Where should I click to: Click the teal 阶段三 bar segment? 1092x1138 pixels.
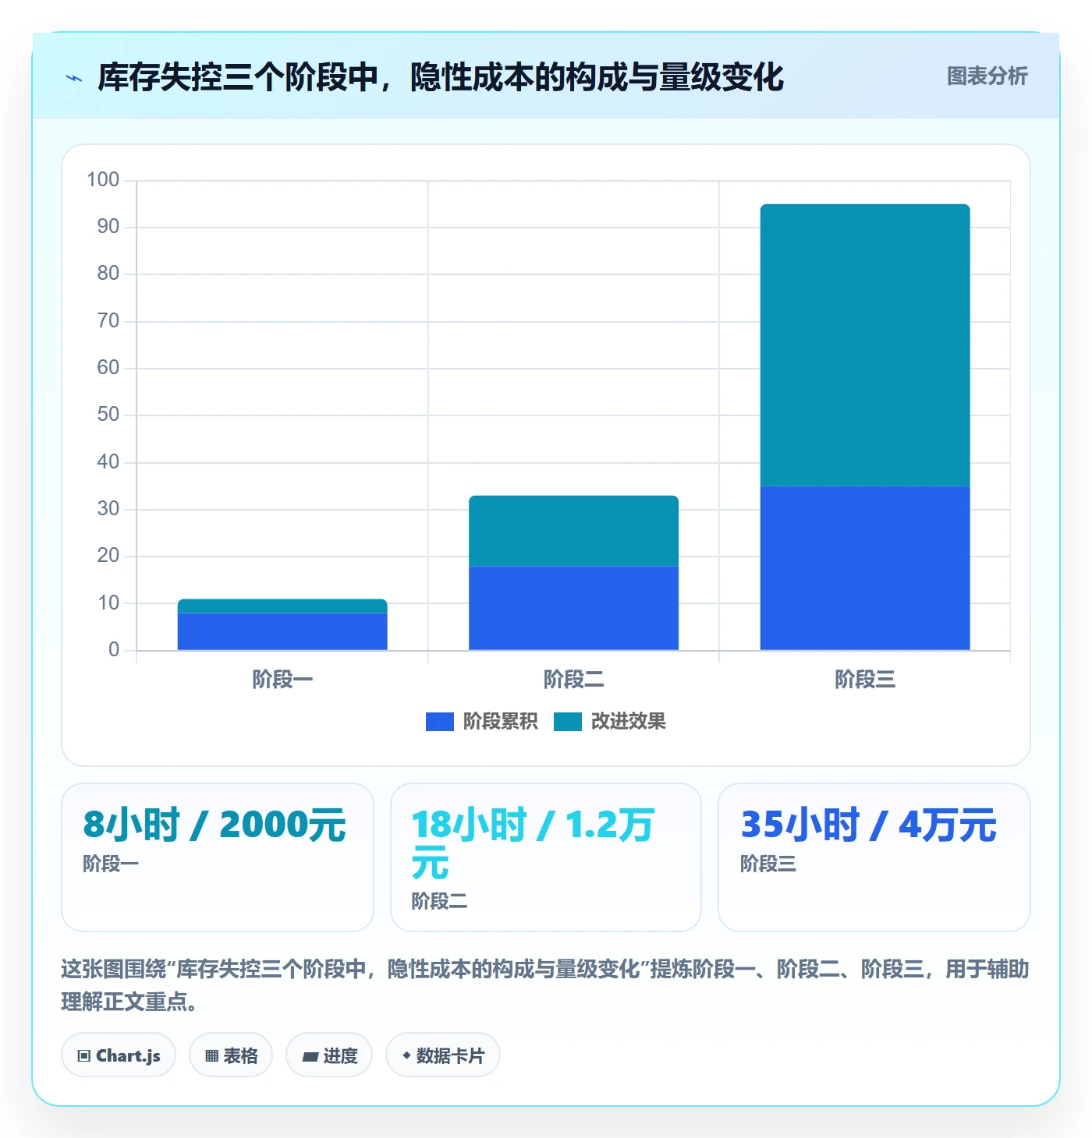(865, 345)
